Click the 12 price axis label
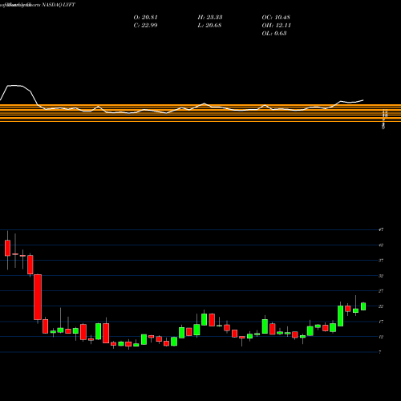 pyautogui.click(x=381, y=337)
